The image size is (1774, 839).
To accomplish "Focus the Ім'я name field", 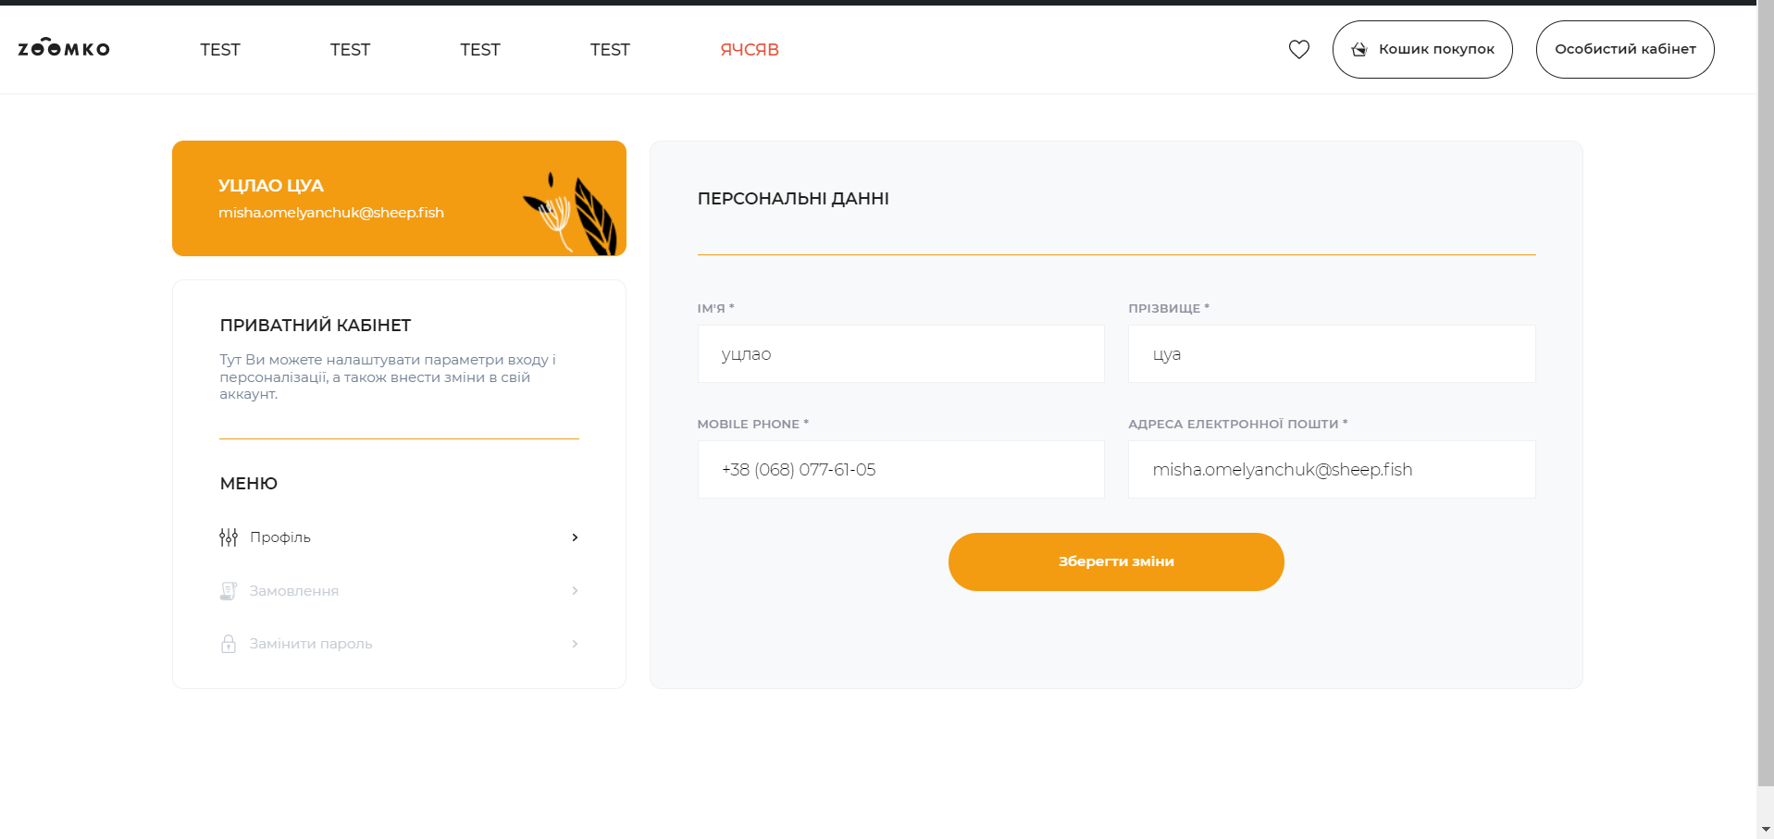I will pos(901,353).
